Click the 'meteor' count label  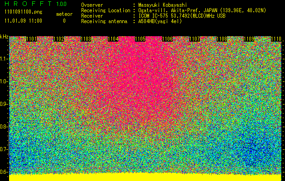click(64, 14)
